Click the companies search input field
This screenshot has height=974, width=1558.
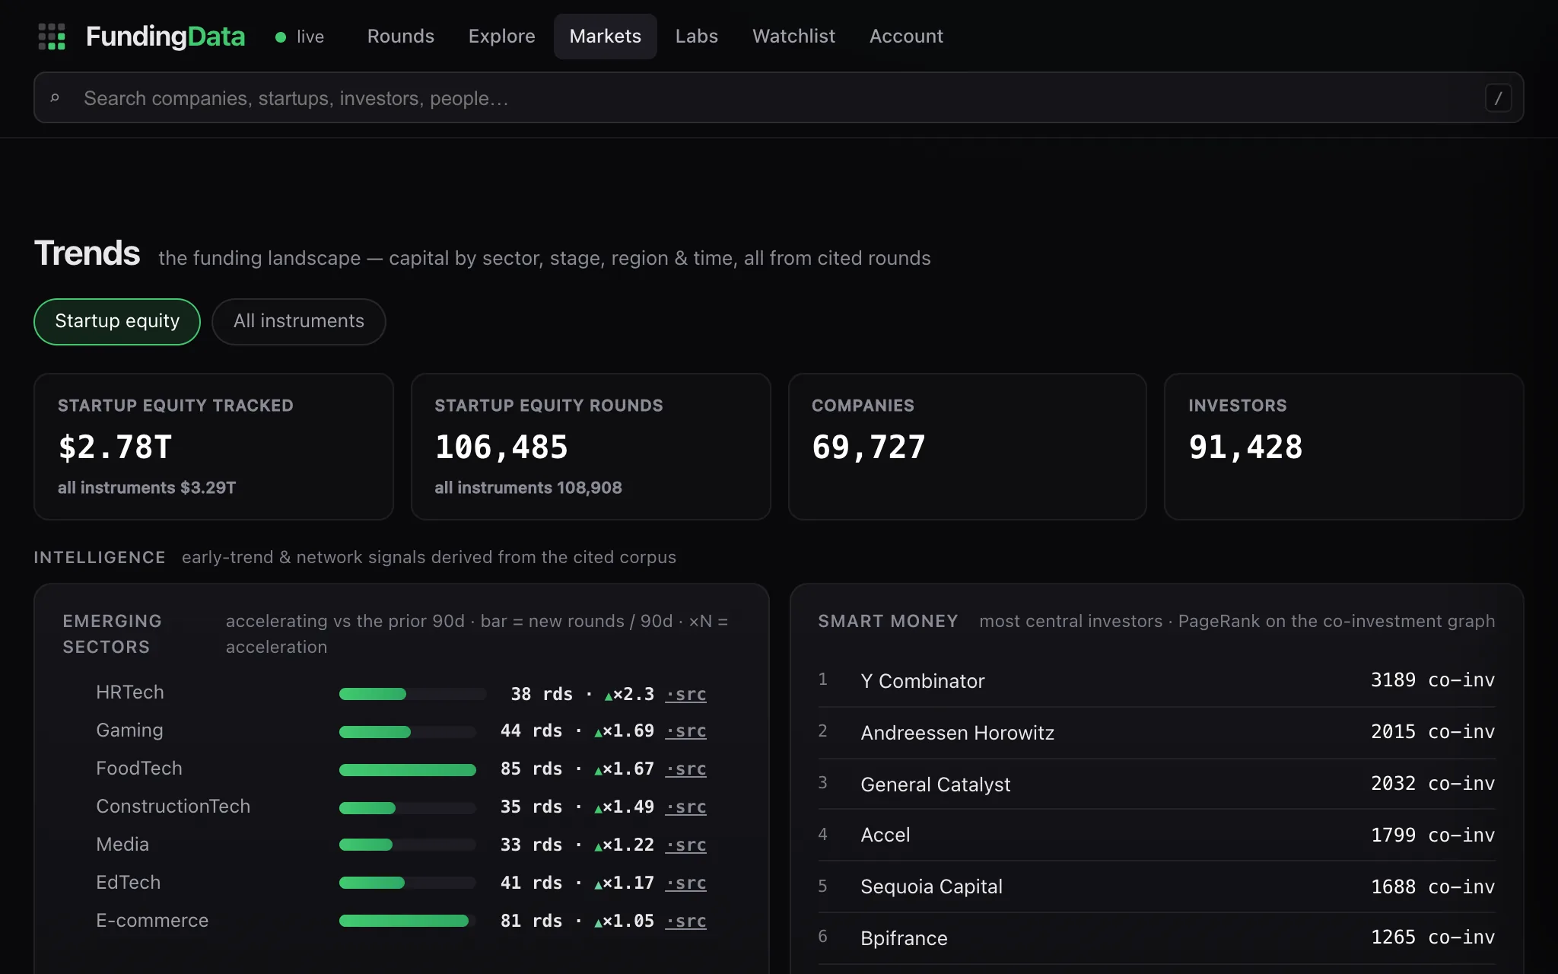point(778,97)
